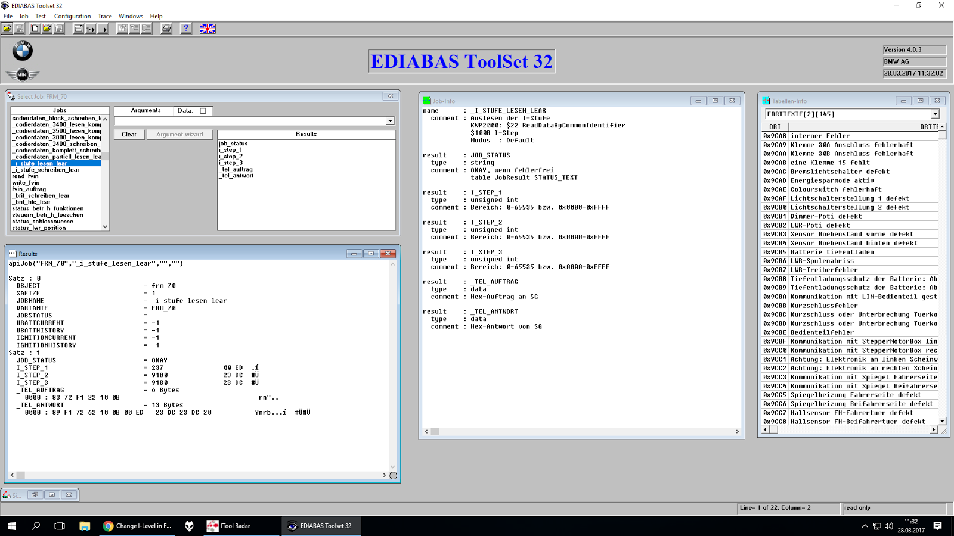Click the Arguments input field
Viewport: 954px width, 536px height.
(250, 121)
